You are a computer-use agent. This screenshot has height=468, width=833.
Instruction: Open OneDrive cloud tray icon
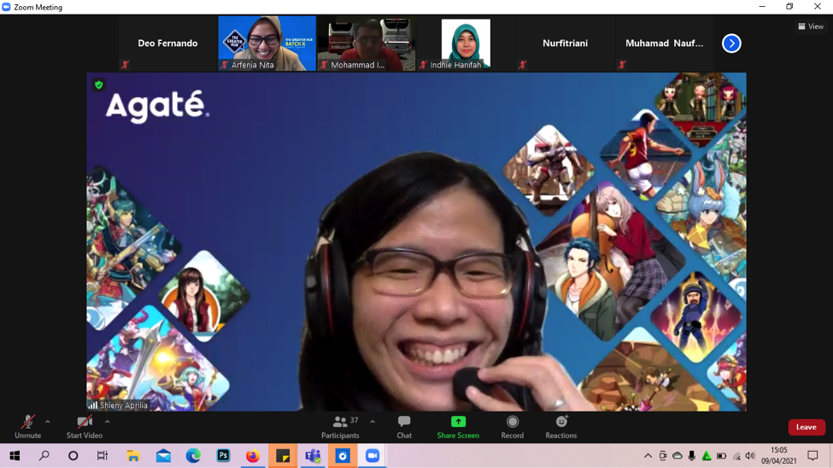[678, 456]
